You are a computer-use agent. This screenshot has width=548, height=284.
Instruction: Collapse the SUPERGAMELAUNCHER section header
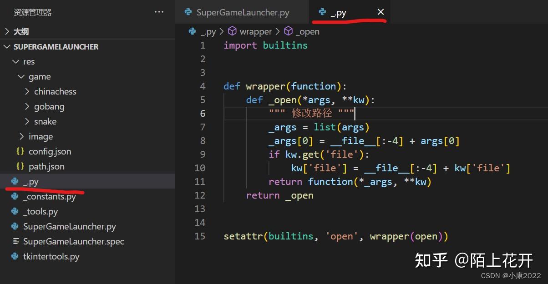(6, 46)
